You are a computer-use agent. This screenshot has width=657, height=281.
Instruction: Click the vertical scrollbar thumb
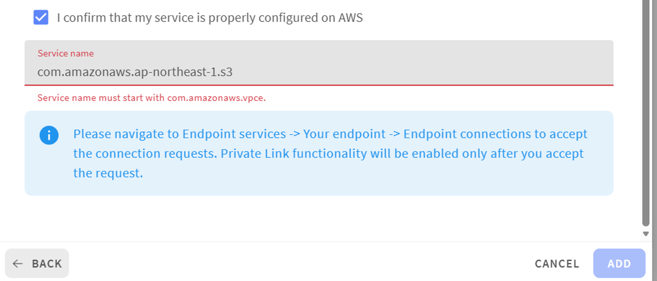pyautogui.click(x=646, y=111)
